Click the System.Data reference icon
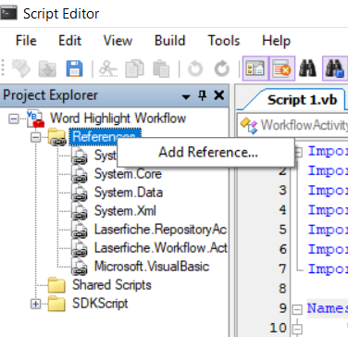The image size is (348, 337). pyautogui.click(x=81, y=193)
